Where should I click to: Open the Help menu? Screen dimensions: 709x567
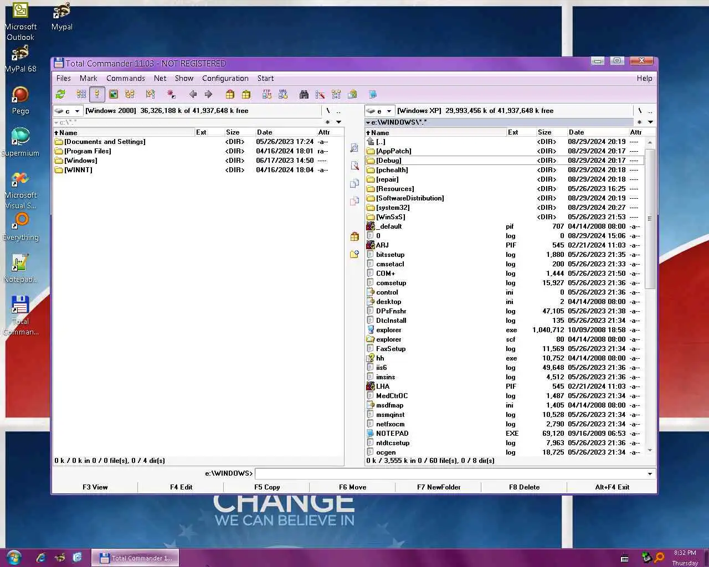point(644,78)
